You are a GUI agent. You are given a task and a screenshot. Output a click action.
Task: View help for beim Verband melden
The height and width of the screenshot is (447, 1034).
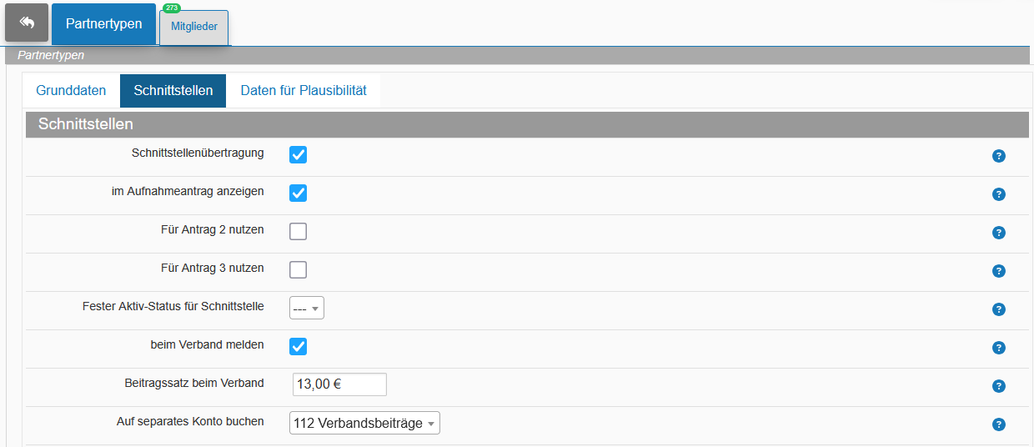click(x=999, y=348)
